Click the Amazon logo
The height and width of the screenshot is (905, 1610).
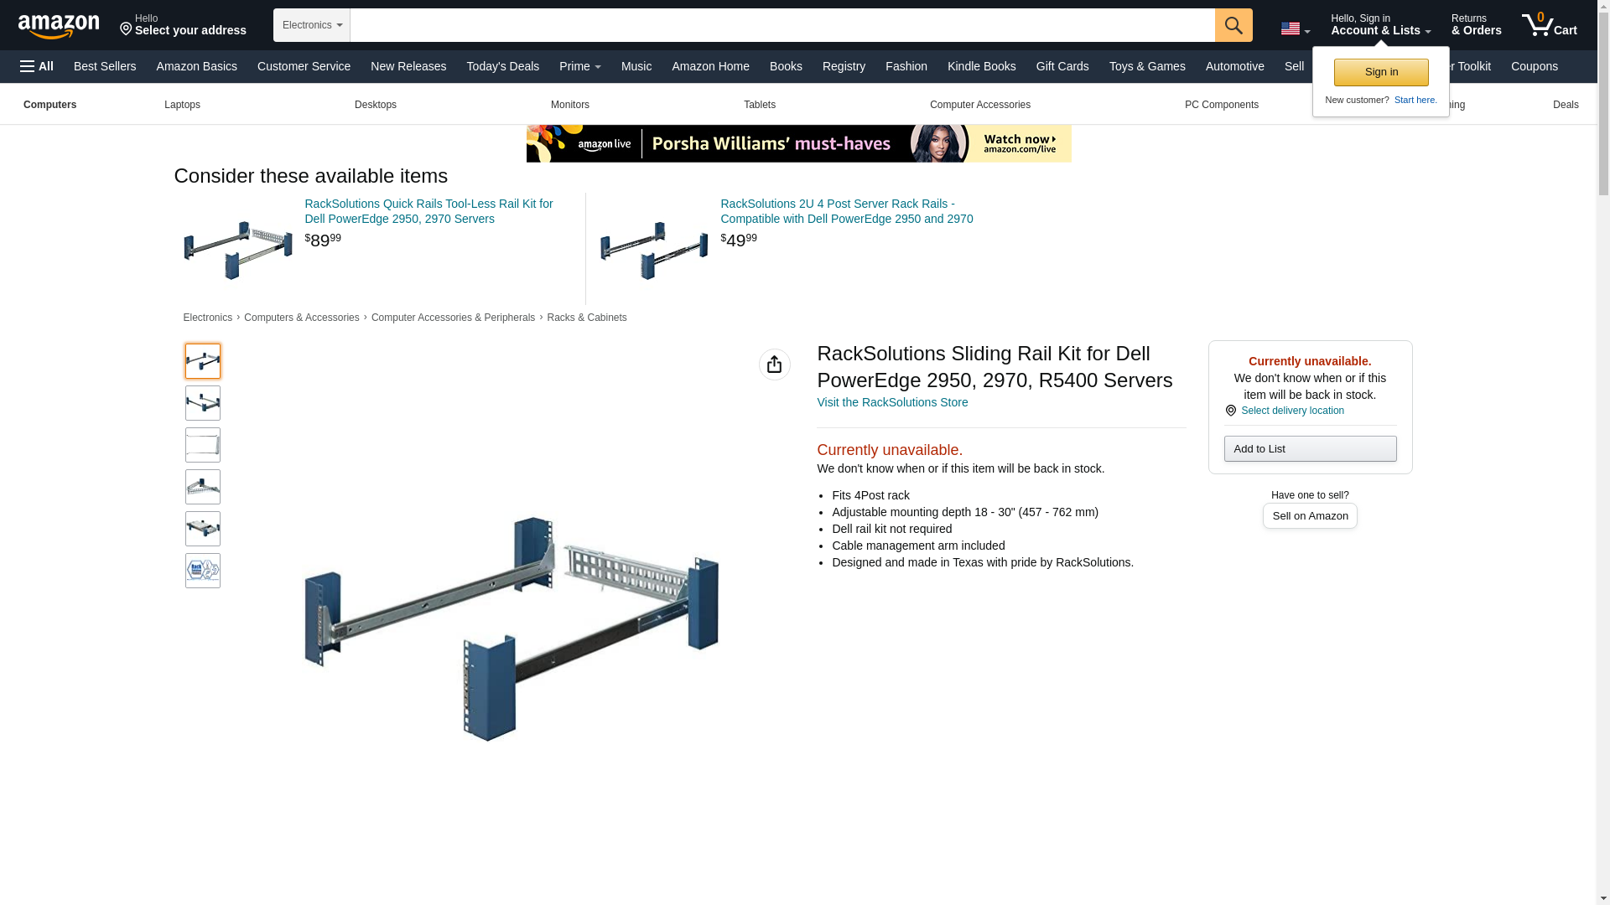click(x=59, y=26)
